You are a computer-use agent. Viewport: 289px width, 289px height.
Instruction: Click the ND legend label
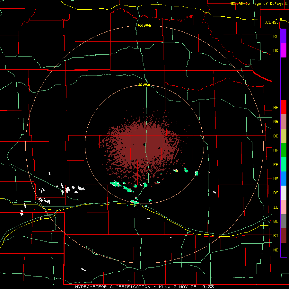pyautogui.click(x=276, y=250)
